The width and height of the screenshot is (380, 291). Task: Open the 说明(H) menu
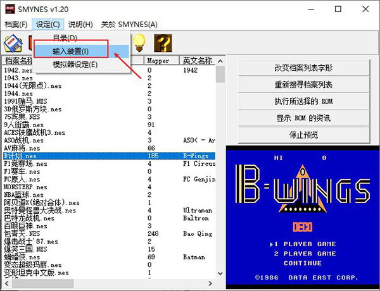80,25
